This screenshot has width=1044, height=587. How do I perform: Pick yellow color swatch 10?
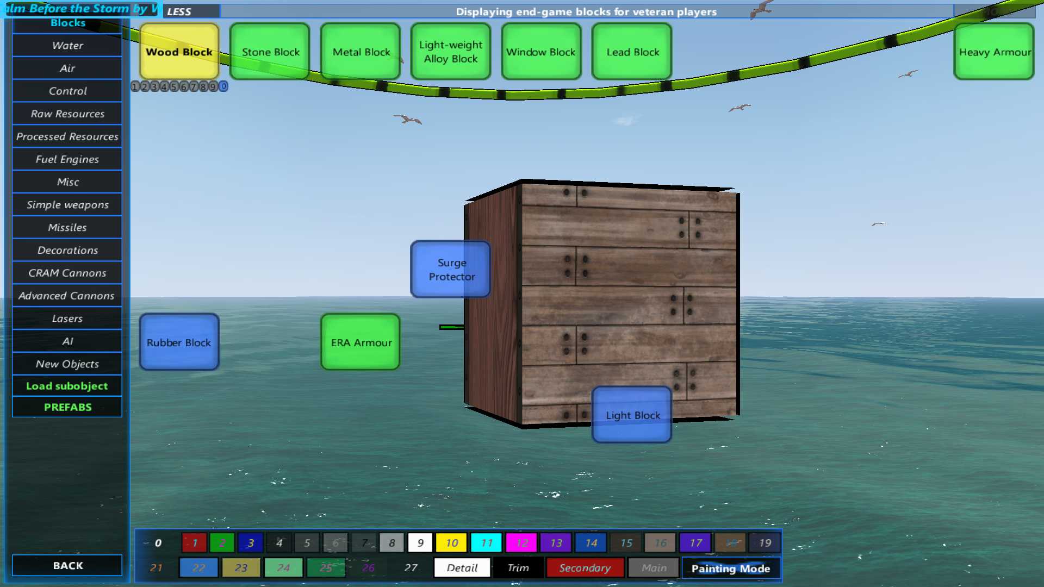(x=452, y=543)
